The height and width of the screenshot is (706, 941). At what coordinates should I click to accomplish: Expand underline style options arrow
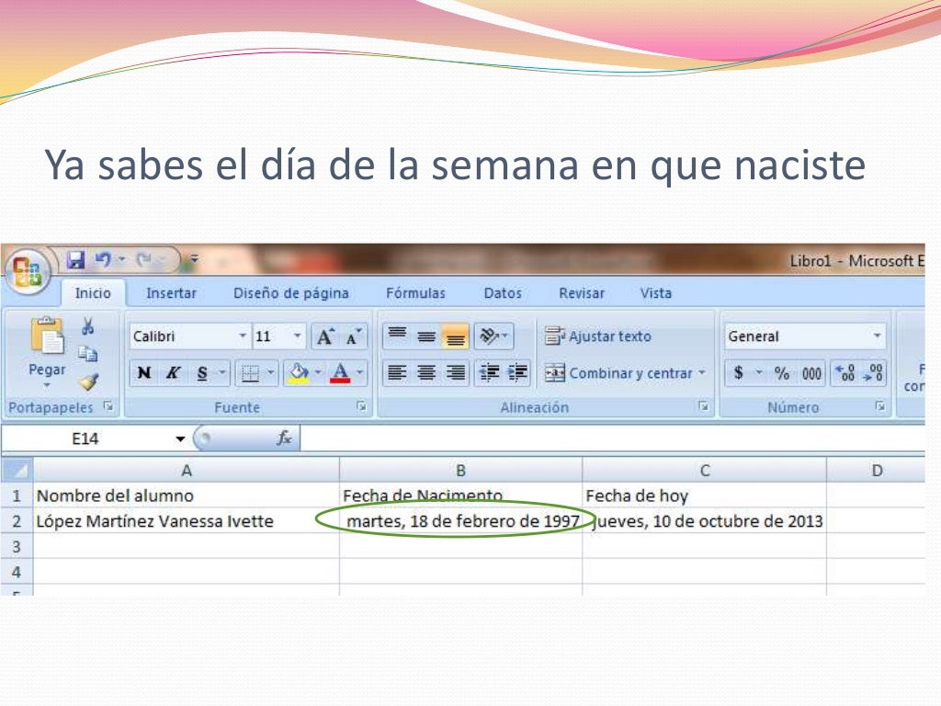[221, 373]
